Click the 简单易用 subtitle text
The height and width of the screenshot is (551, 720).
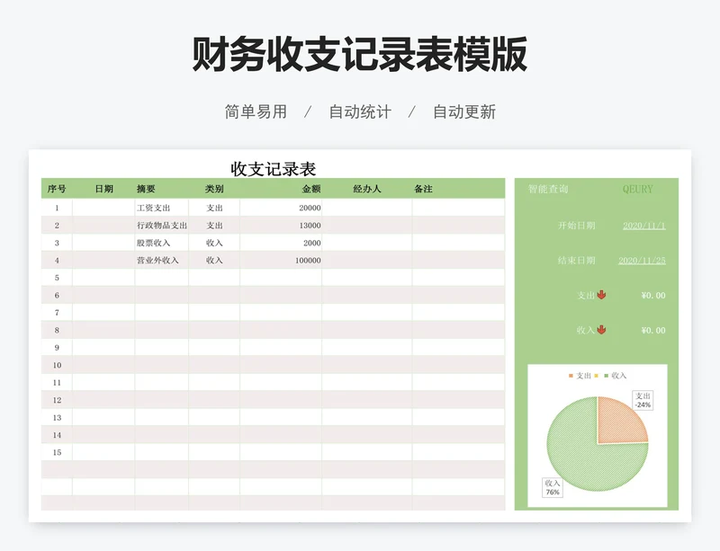[x=256, y=111]
